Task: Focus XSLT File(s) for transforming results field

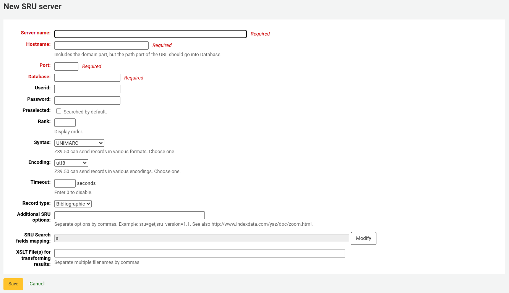Action: pos(200,253)
